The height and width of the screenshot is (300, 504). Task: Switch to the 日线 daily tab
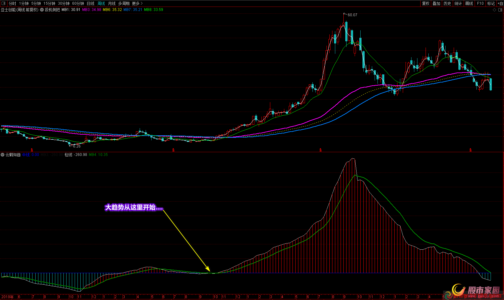coord(90,3)
